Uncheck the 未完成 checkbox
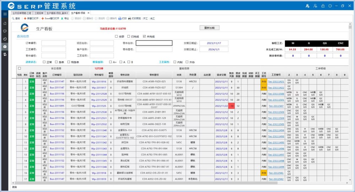 (144, 37)
